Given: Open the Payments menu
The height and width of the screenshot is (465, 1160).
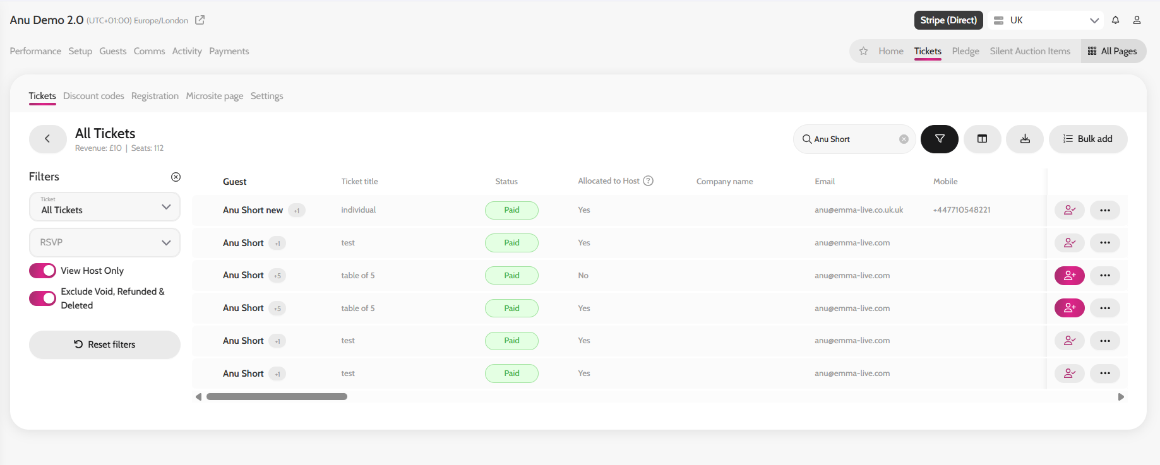Looking at the screenshot, I should [x=229, y=51].
